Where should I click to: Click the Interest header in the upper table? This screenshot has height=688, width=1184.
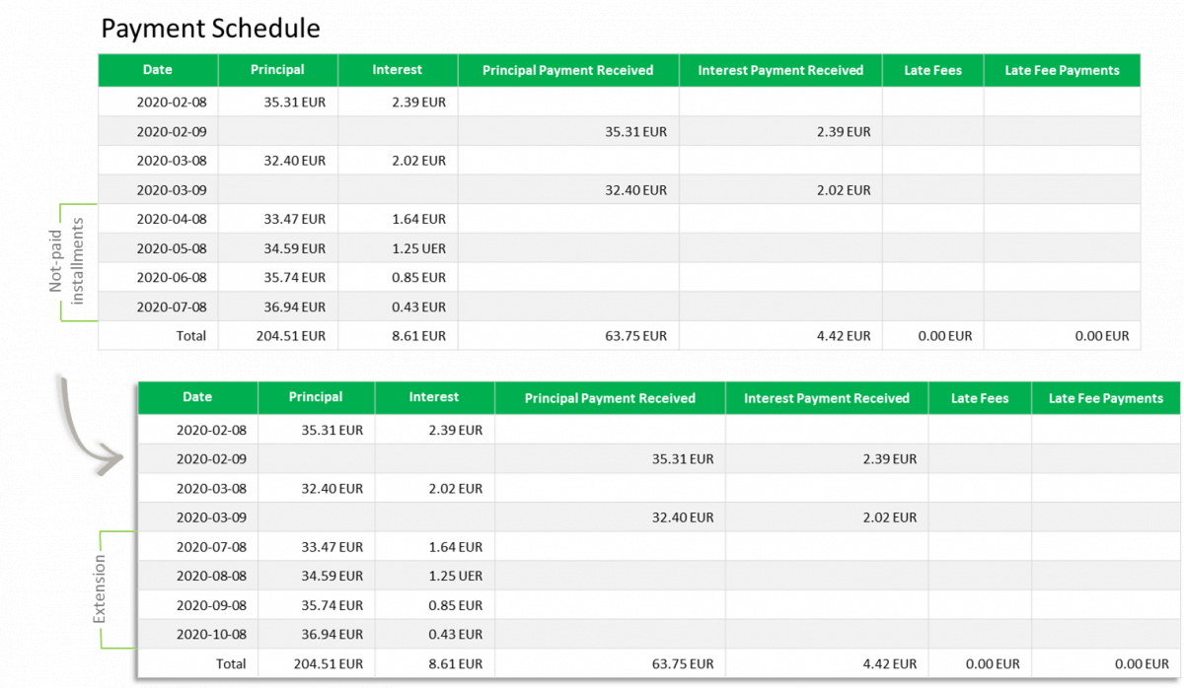[x=398, y=70]
